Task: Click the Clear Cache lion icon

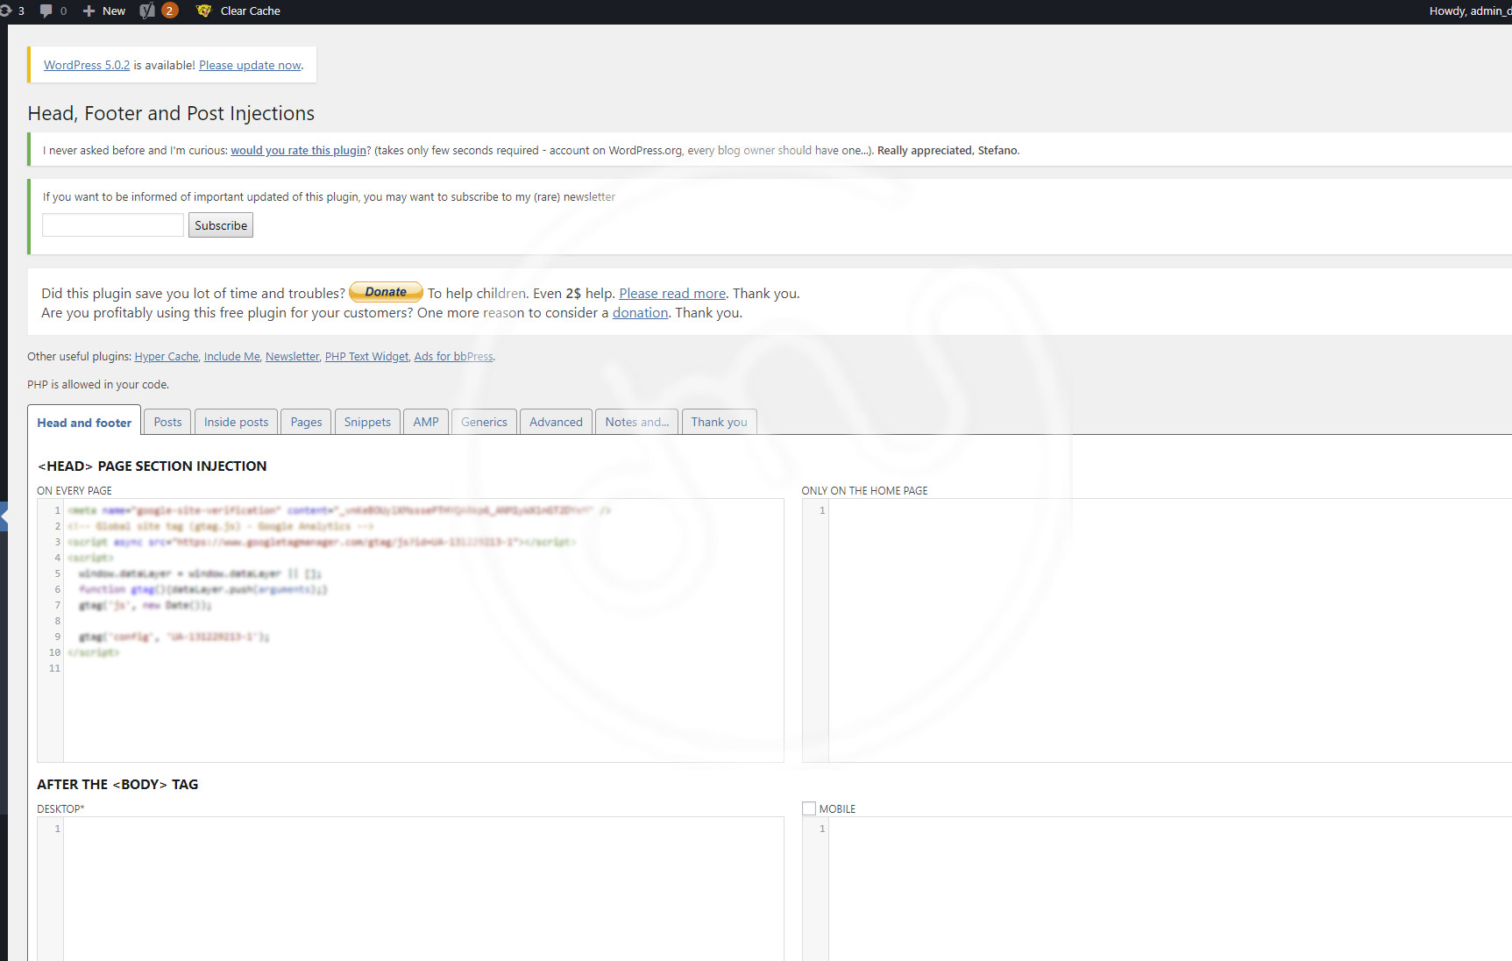Action: [204, 11]
